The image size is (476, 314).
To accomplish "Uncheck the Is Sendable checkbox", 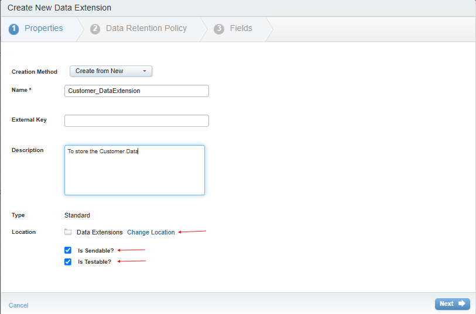I will click(68, 250).
